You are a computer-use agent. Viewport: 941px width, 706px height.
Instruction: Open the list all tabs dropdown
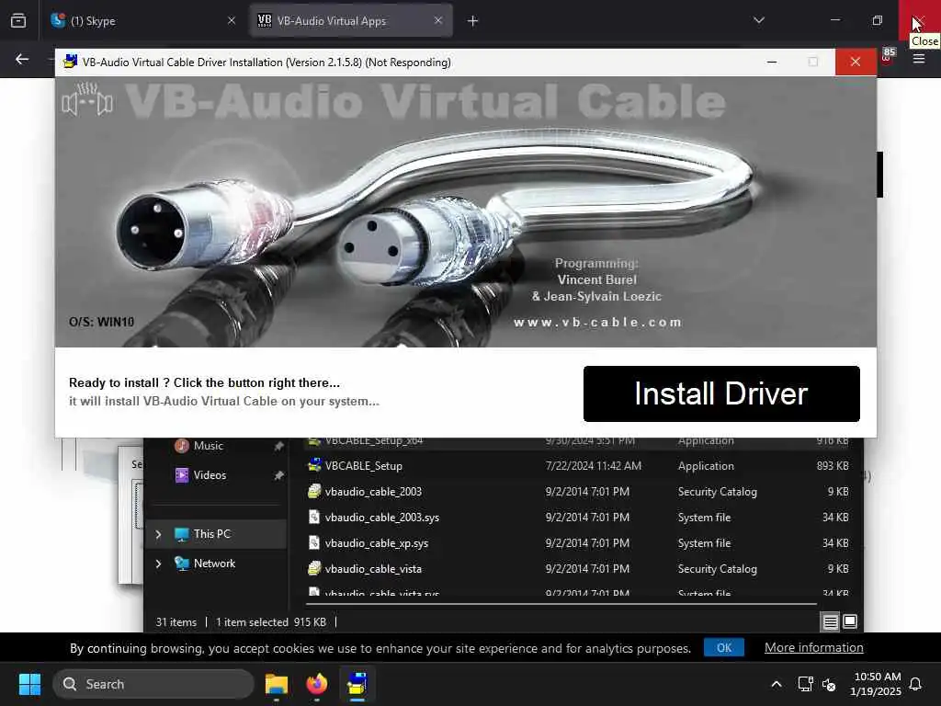click(x=758, y=20)
